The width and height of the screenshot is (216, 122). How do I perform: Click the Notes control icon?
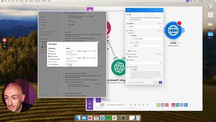coord(139,105)
